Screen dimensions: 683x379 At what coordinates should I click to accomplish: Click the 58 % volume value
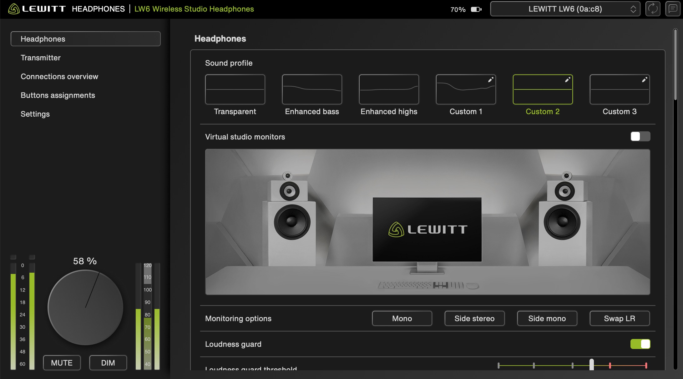click(85, 261)
